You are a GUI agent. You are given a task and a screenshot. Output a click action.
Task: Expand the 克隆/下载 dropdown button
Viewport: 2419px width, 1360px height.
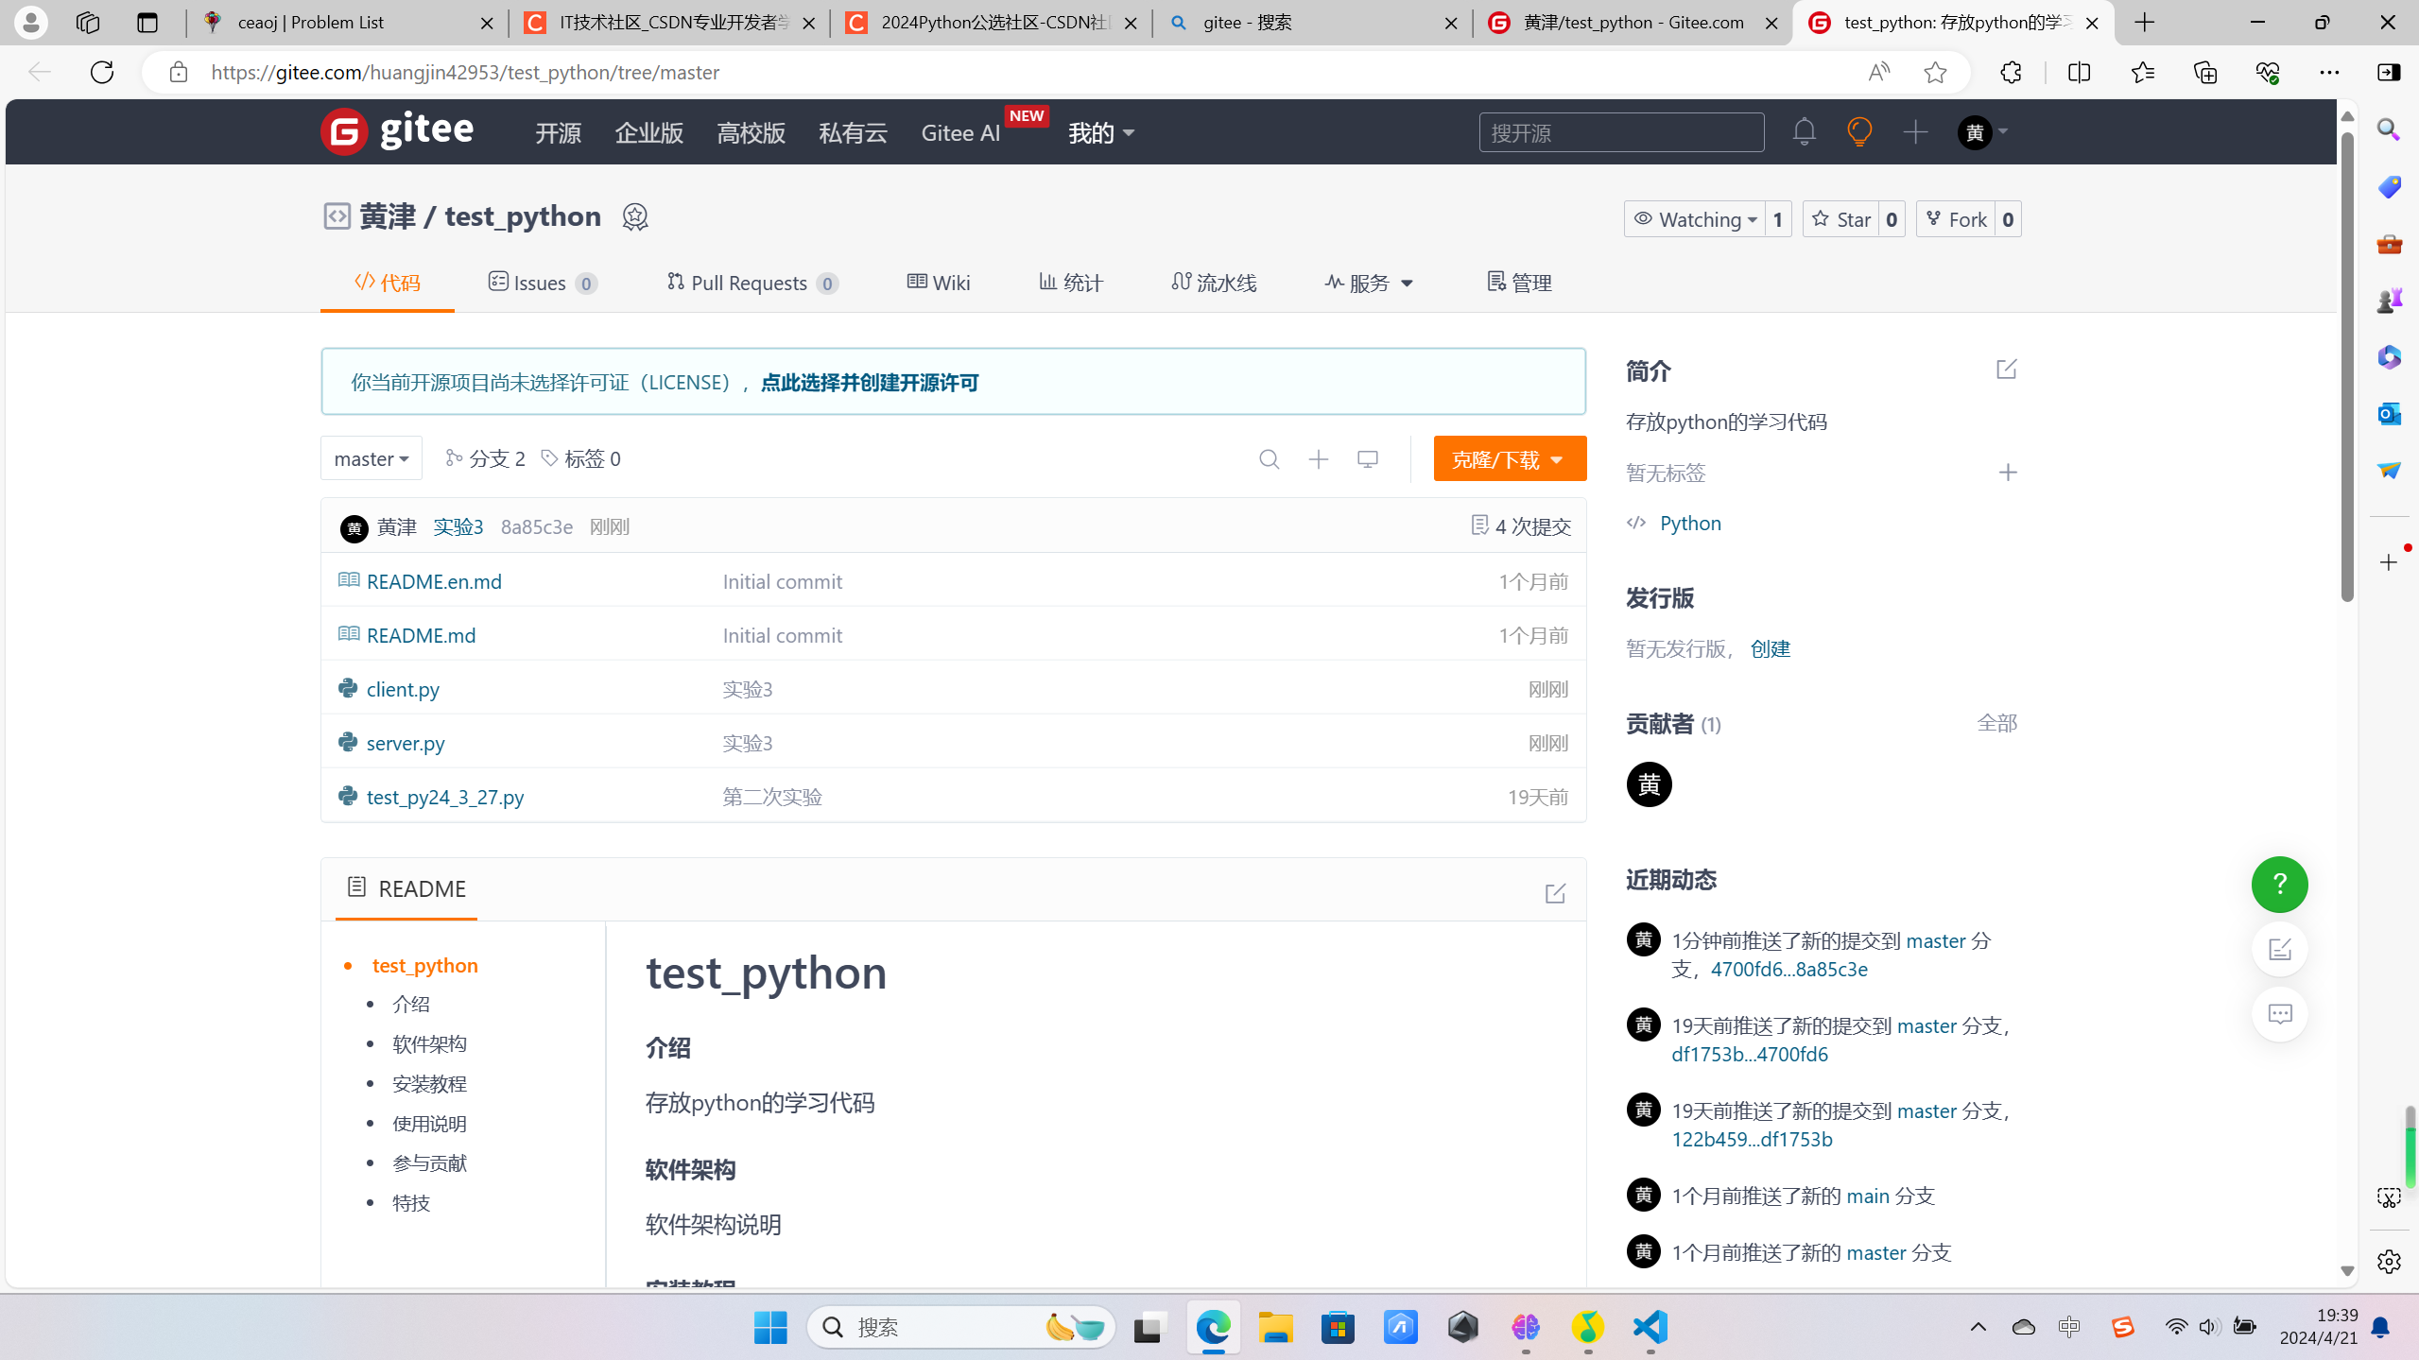1510,459
